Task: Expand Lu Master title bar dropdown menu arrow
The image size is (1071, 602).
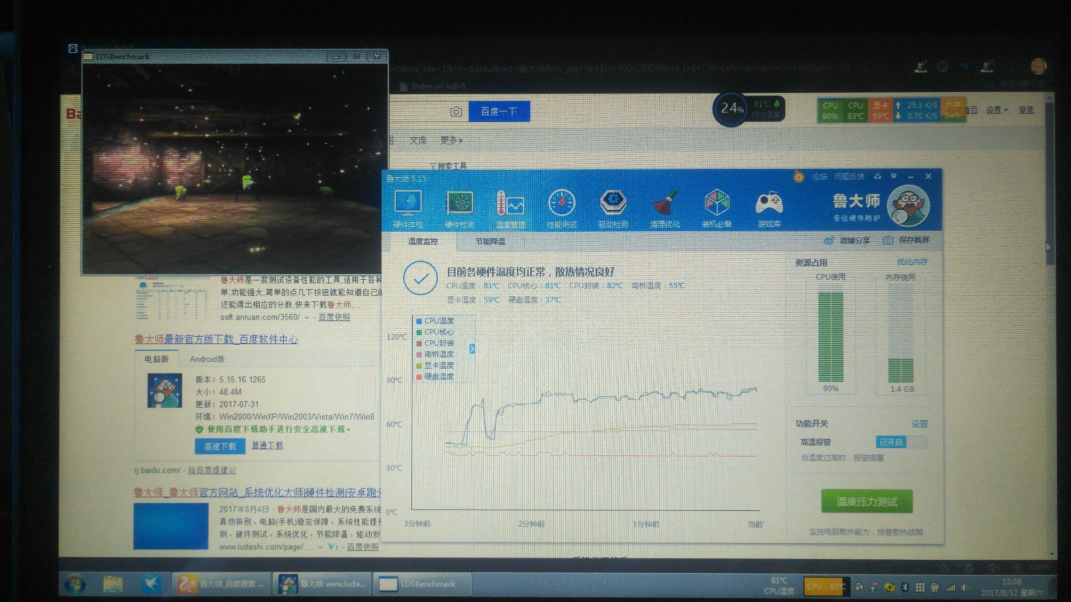Action: 894,176
